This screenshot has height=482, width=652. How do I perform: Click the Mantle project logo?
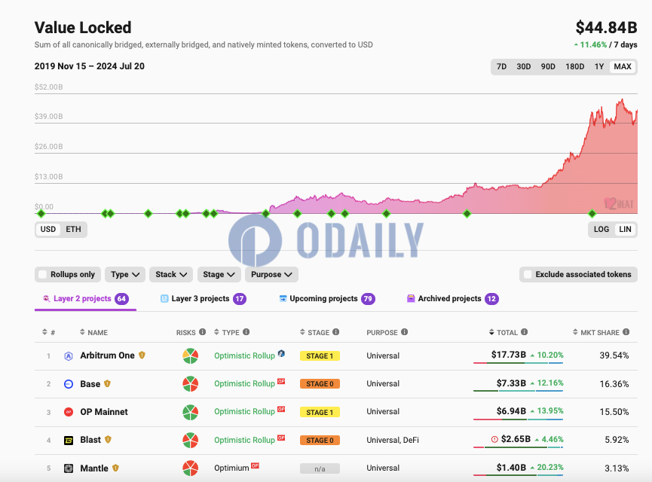(x=69, y=468)
